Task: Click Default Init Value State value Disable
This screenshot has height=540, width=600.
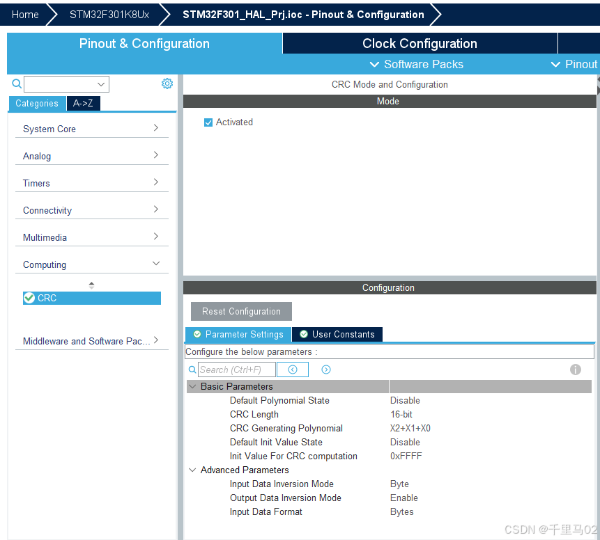Action: [405, 442]
